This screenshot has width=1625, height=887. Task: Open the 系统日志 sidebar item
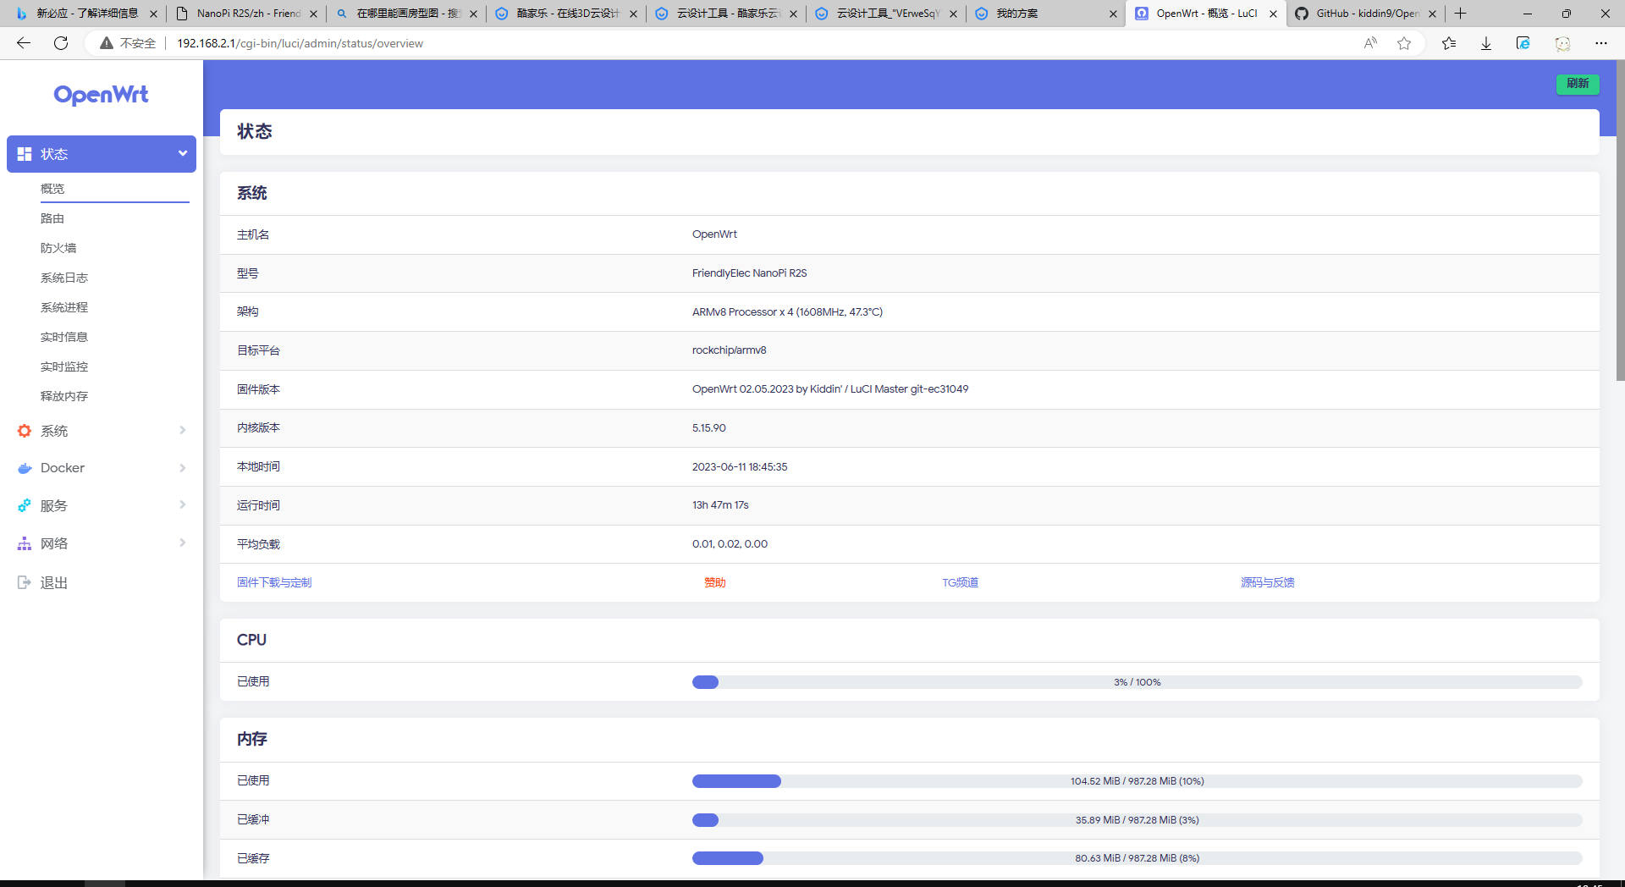click(x=64, y=278)
